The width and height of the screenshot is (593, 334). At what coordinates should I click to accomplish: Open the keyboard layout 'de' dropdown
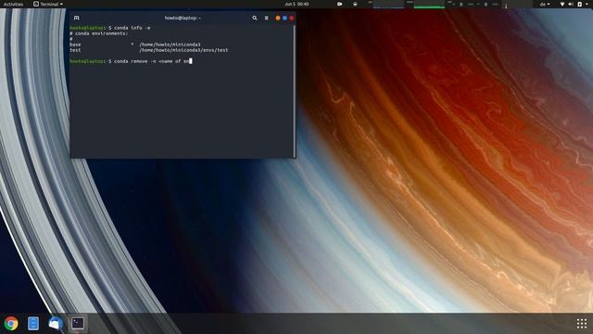click(x=545, y=4)
